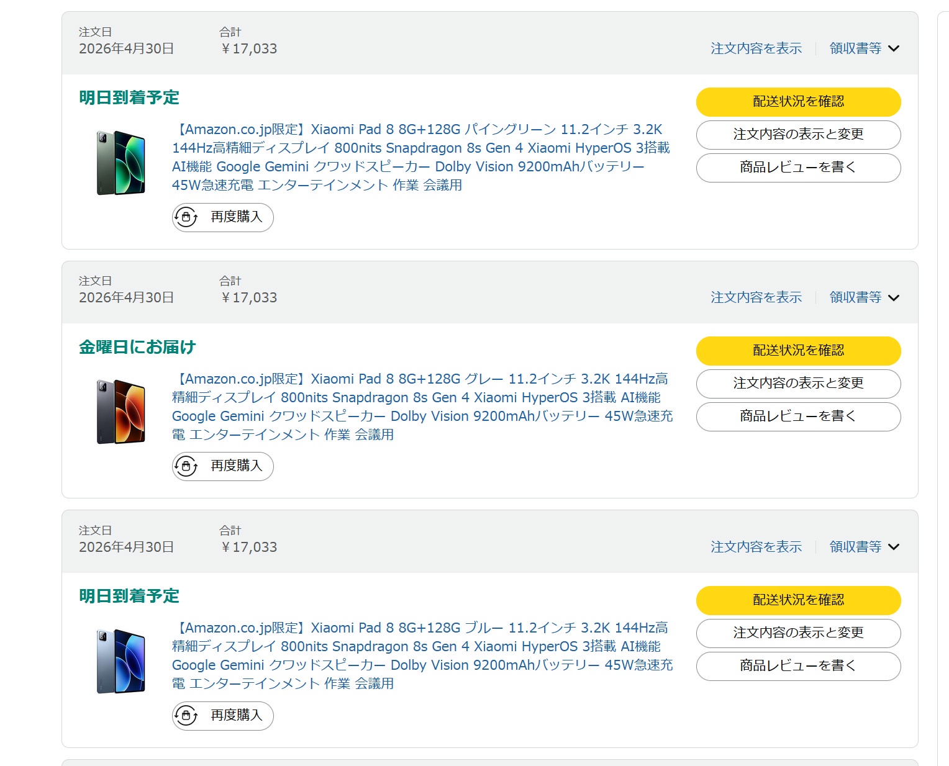Select 注文内容の表示と変更 for the Blue tablet

tap(799, 633)
